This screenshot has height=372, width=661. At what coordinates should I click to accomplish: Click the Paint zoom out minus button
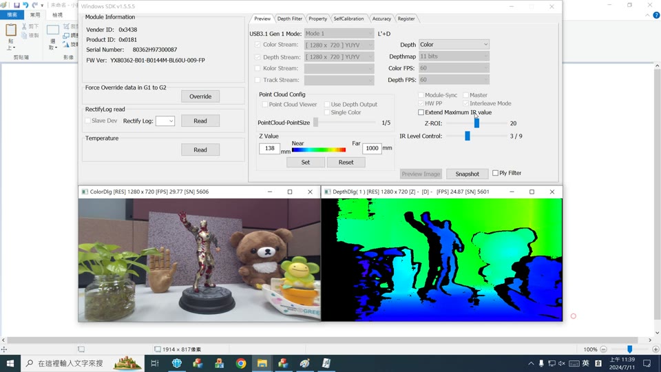tap(603, 349)
